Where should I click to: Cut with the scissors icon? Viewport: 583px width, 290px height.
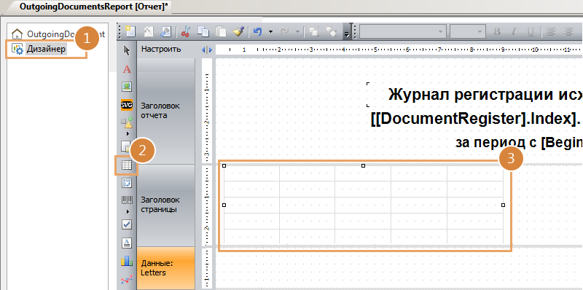186,32
